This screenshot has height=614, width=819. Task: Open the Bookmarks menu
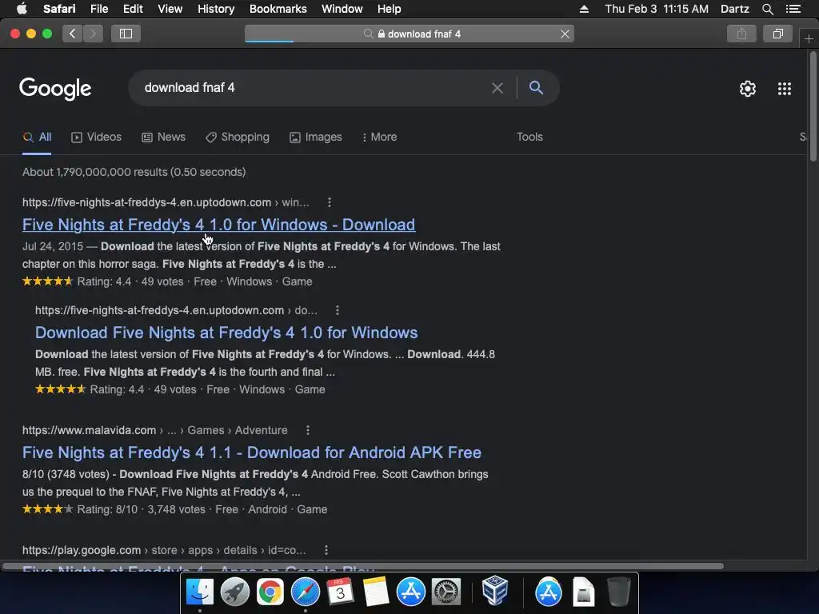click(x=278, y=9)
